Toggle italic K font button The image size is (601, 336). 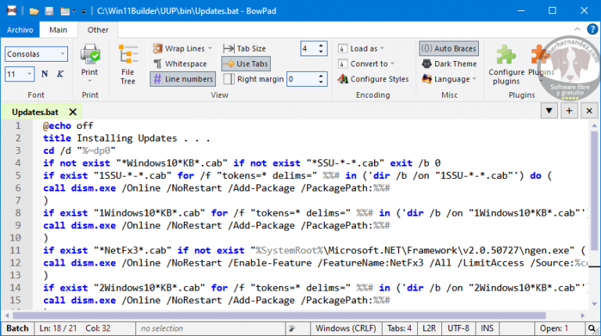(60, 74)
